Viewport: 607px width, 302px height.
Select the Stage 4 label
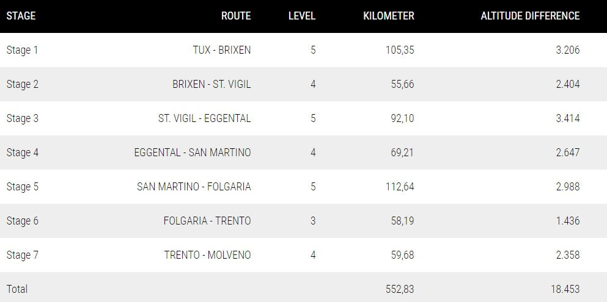[x=23, y=153]
